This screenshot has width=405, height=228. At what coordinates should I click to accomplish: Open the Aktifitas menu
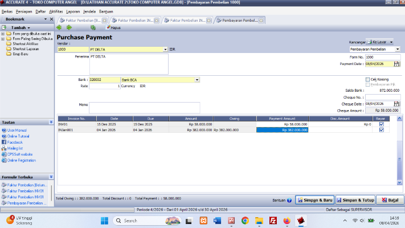click(56, 11)
